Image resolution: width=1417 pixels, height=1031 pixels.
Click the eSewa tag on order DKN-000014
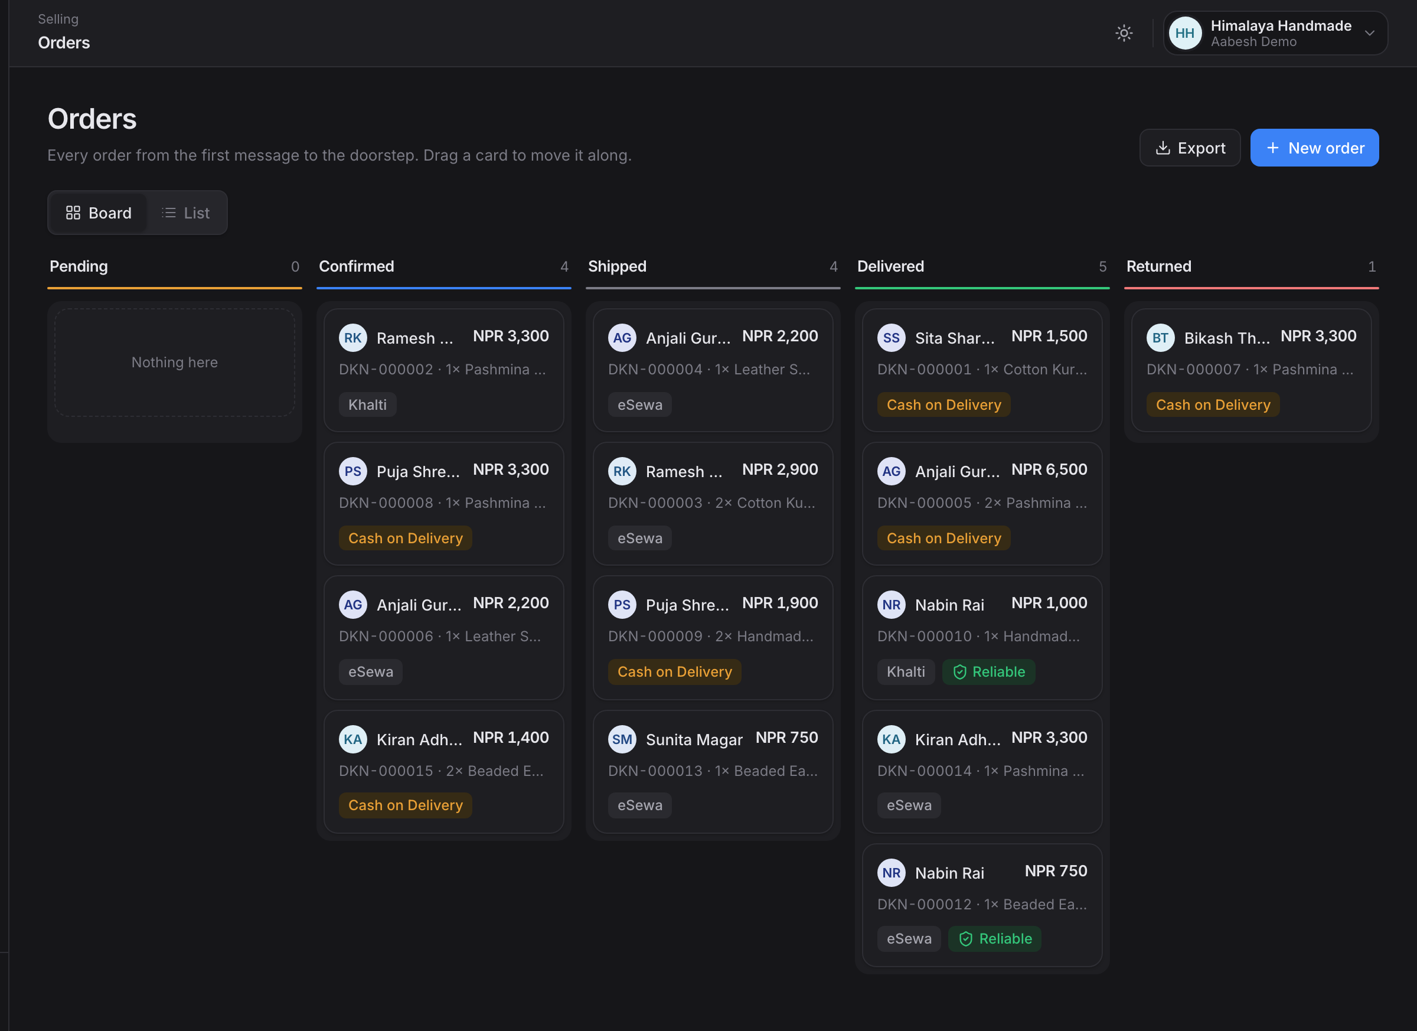pos(909,805)
